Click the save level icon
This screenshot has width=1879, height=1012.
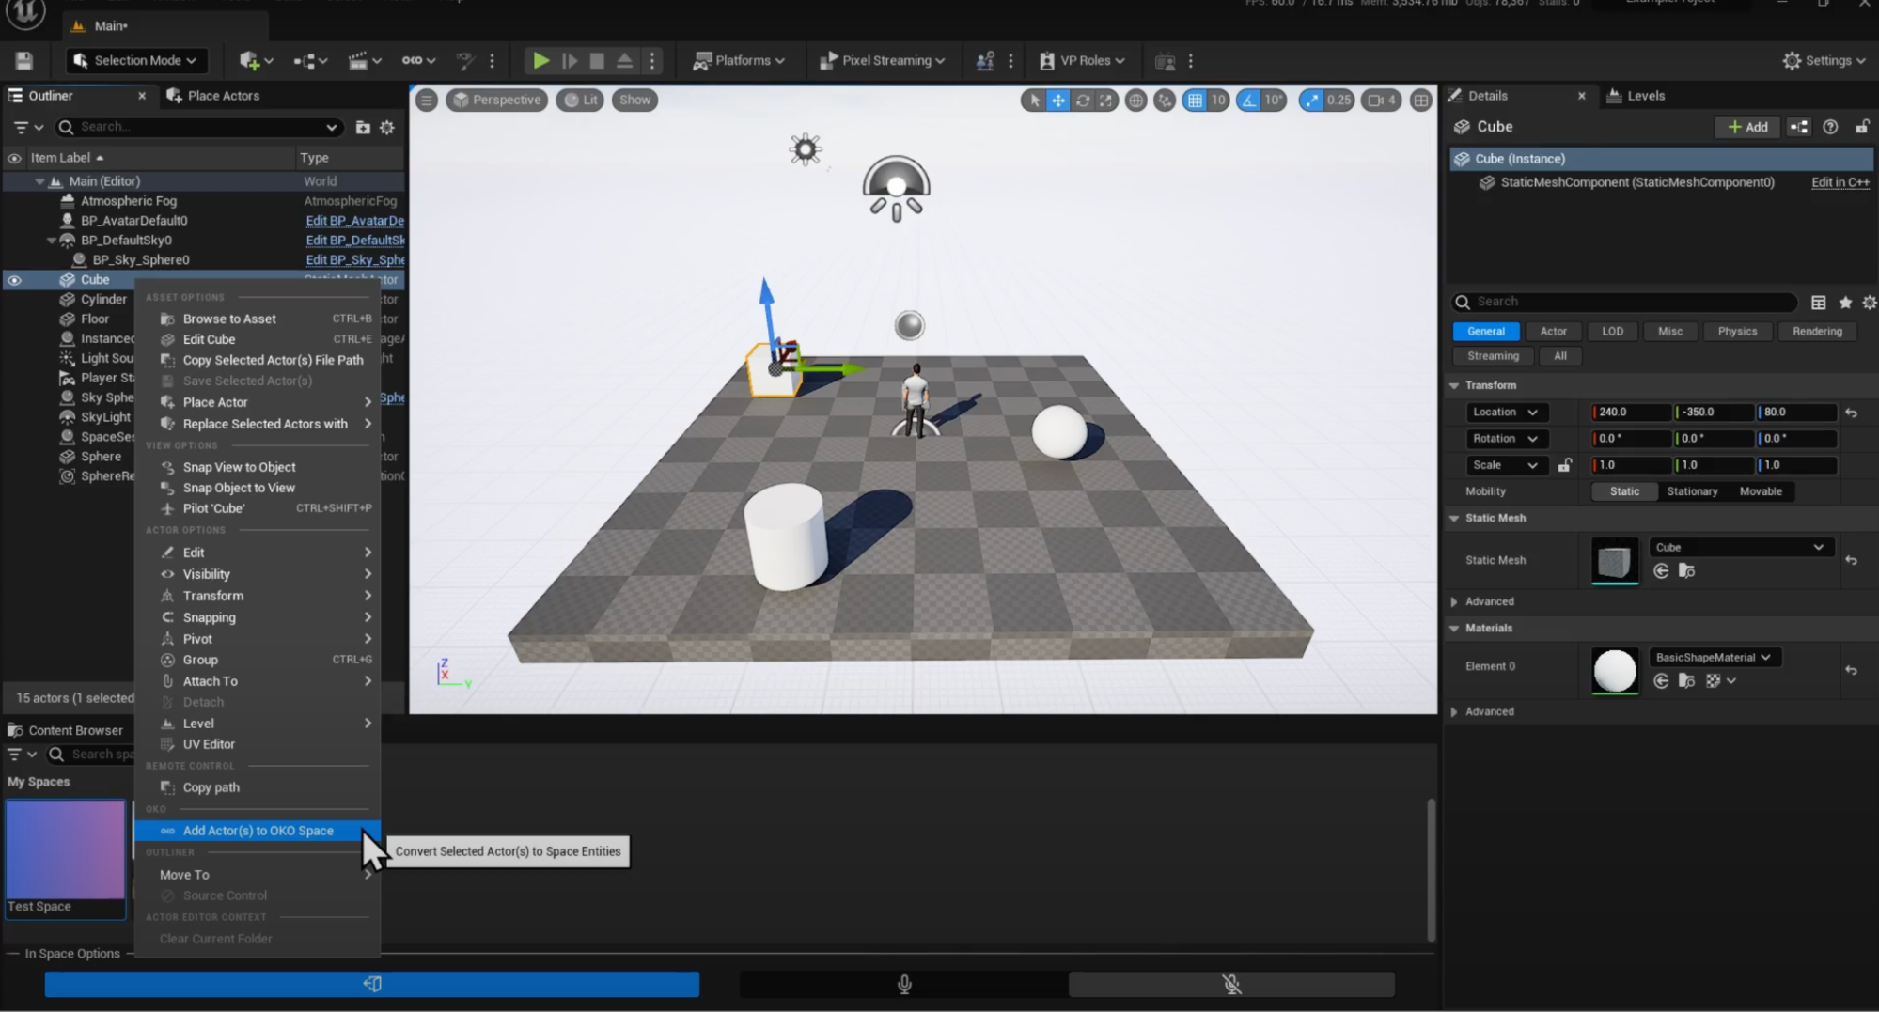(24, 61)
